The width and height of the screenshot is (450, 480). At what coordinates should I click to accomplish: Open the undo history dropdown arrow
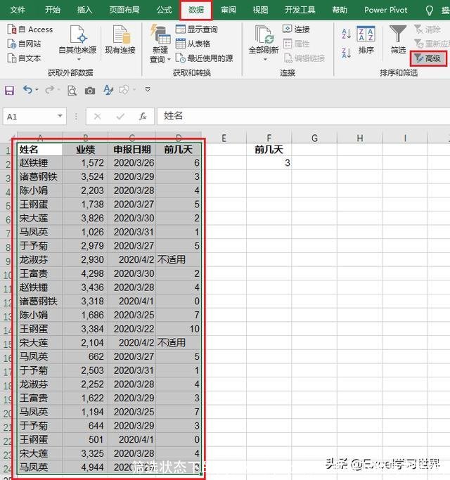pyautogui.click(x=37, y=90)
